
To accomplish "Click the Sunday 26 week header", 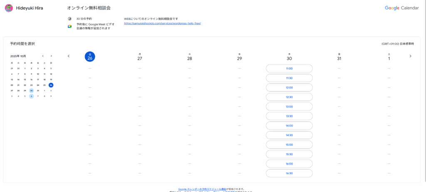I will click(x=90, y=56).
